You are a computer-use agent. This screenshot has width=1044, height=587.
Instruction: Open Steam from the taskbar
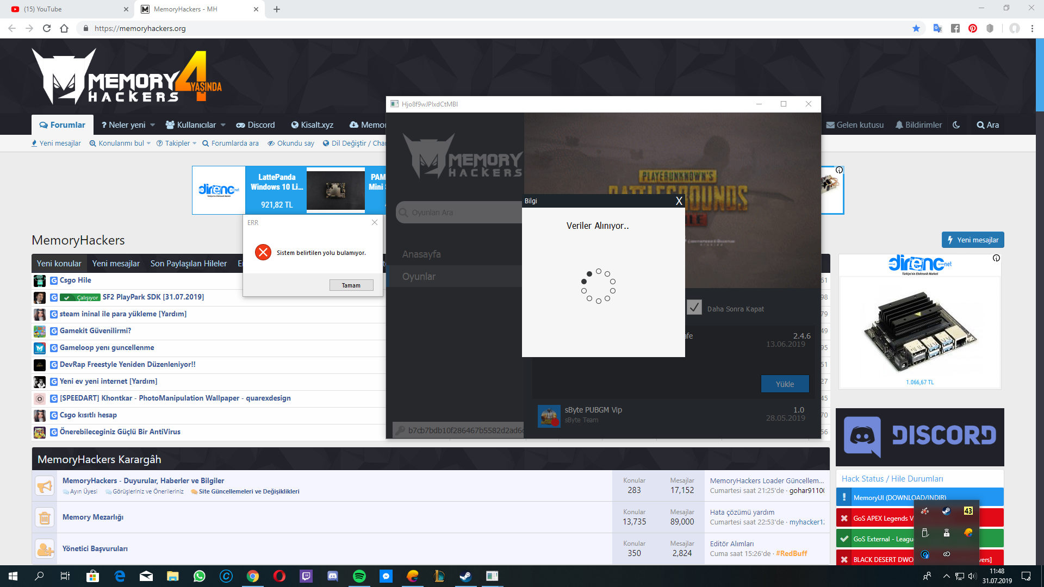(466, 576)
